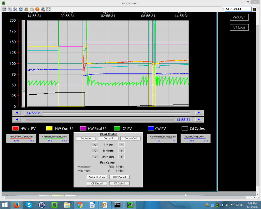This screenshot has height=209, width=261.
Task: Select the Condensate_Dumps_Kiln1 pen box
Action: [x=162, y=139]
